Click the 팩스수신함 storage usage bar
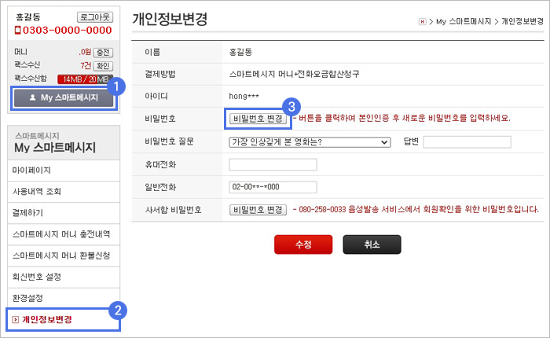Viewport: 550px width, 338px height. pyautogui.click(x=85, y=79)
